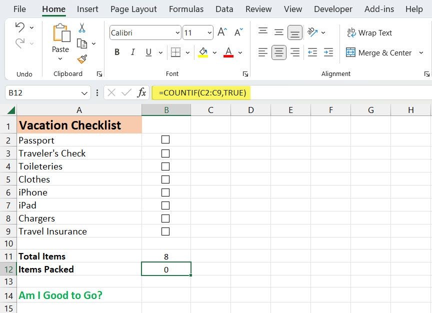Switch to the Insert tab
The height and width of the screenshot is (313, 432).
(x=87, y=9)
